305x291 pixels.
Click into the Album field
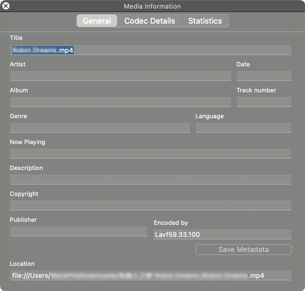coord(120,102)
